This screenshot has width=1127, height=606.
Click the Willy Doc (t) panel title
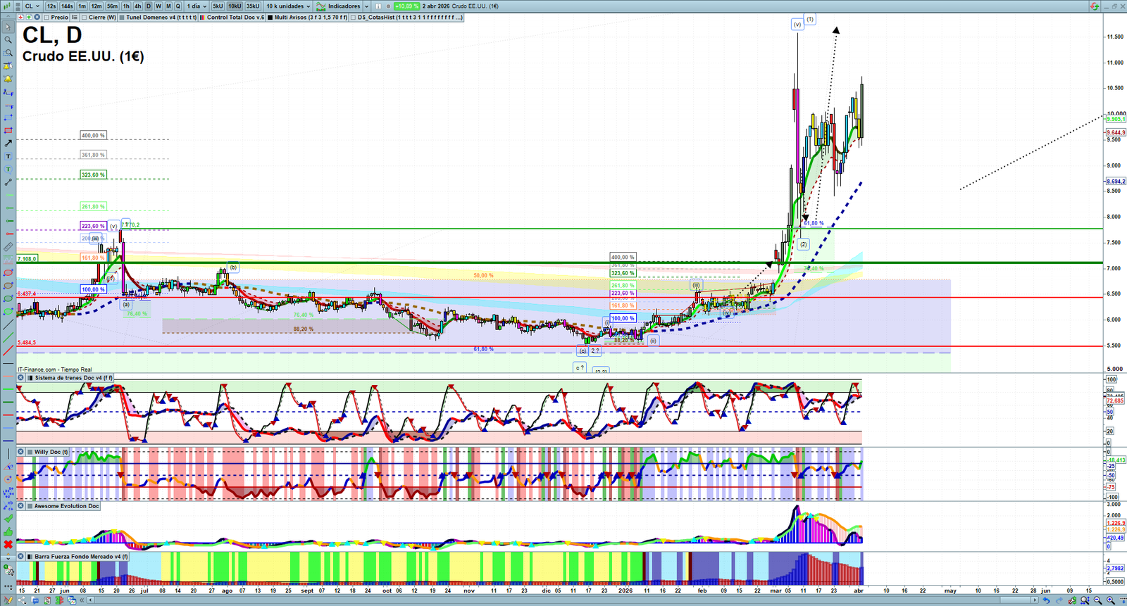tap(51, 452)
